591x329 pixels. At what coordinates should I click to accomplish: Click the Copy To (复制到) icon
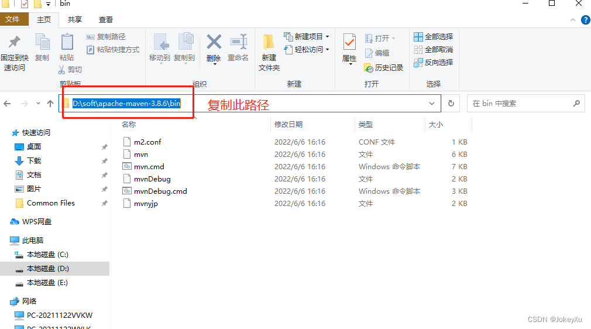pos(185,42)
